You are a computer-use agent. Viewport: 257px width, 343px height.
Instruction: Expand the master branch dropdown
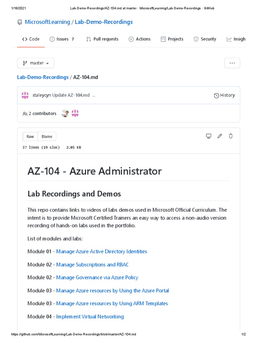[35, 63]
